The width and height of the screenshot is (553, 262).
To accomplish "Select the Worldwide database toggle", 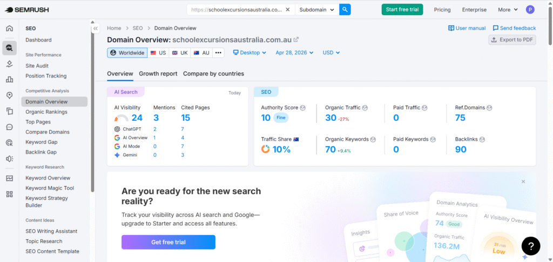I will coord(127,53).
